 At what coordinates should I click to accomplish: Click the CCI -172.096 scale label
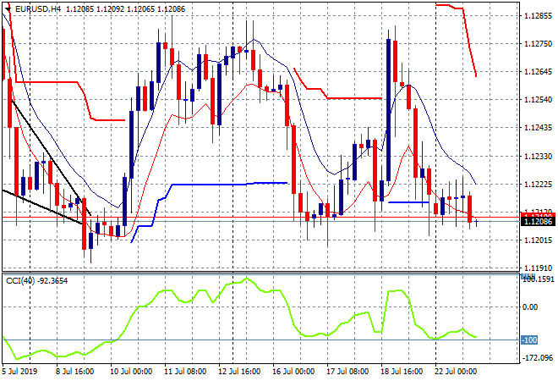[x=539, y=357]
